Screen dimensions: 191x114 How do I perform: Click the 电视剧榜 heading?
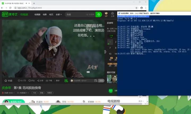[114, 101]
